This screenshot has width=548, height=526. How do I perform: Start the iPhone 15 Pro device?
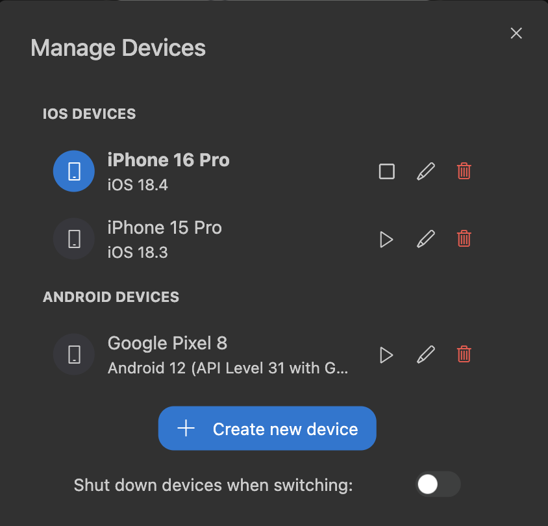pyautogui.click(x=386, y=239)
